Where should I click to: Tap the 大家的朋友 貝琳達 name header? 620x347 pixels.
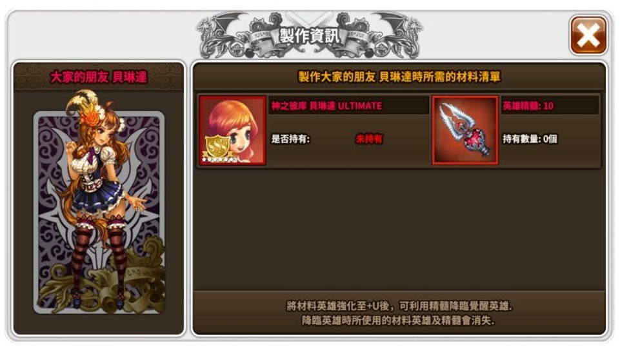coord(99,77)
